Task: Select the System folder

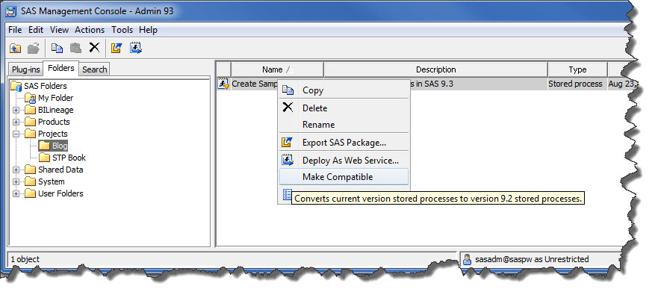Action: coord(52,181)
